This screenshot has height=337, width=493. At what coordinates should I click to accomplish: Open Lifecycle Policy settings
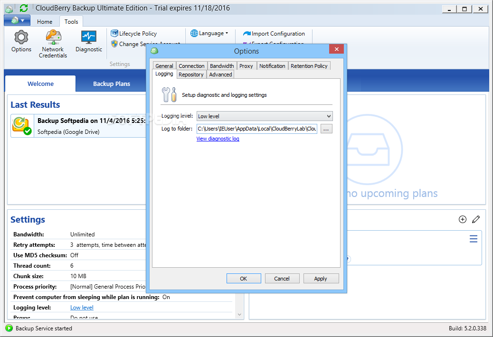[x=134, y=33]
